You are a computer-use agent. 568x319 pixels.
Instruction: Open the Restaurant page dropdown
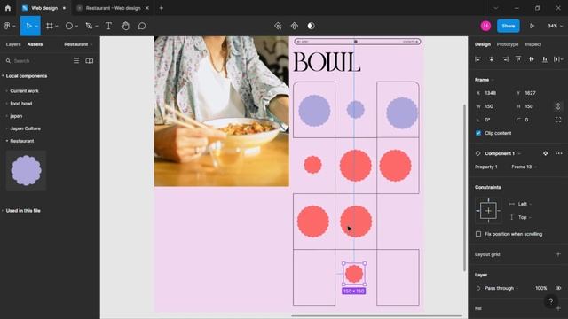point(78,44)
